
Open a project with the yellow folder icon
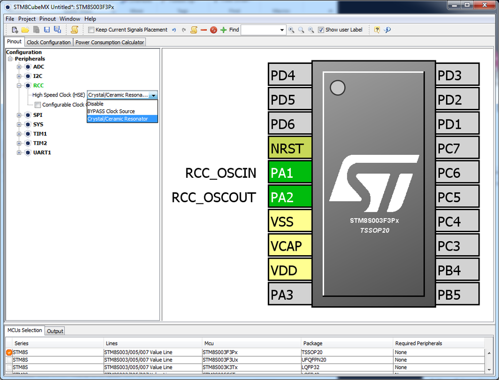[x=25, y=30]
